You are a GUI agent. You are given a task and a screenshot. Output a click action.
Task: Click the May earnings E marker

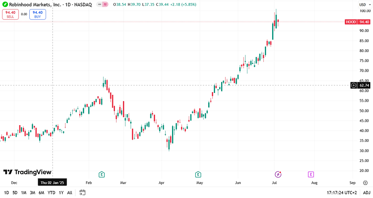point(198,175)
